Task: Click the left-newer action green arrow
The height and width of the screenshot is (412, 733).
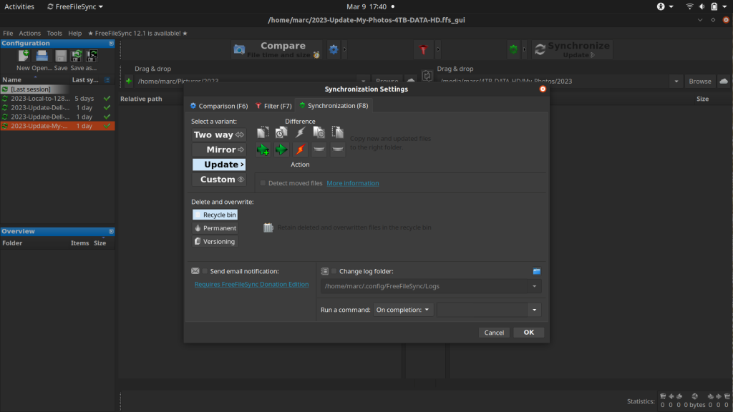Action: click(281, 149)
